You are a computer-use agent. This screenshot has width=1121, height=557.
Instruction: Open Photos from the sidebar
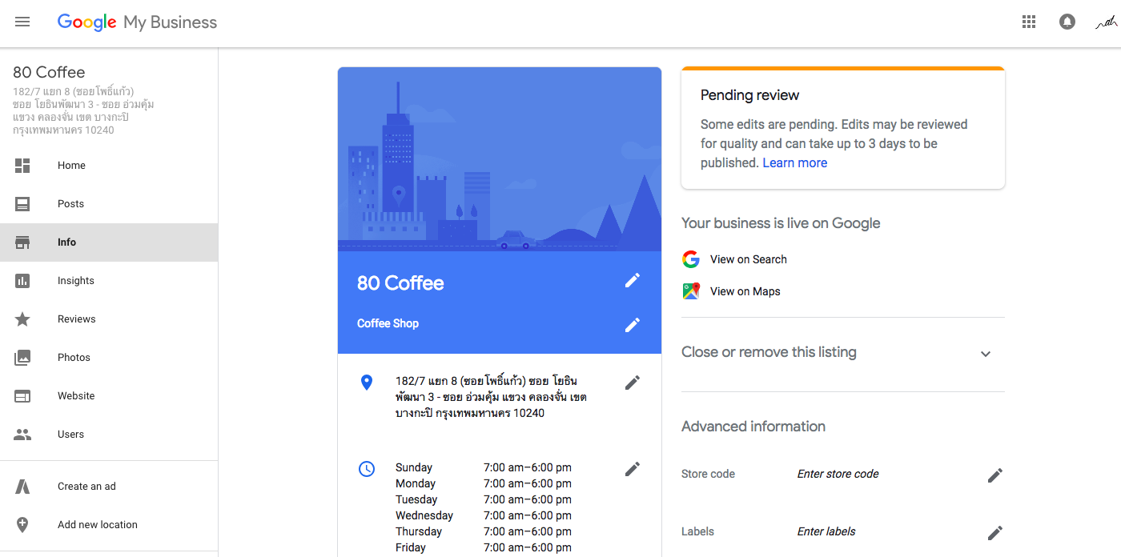pyautogui.click(x=109, y=358)
